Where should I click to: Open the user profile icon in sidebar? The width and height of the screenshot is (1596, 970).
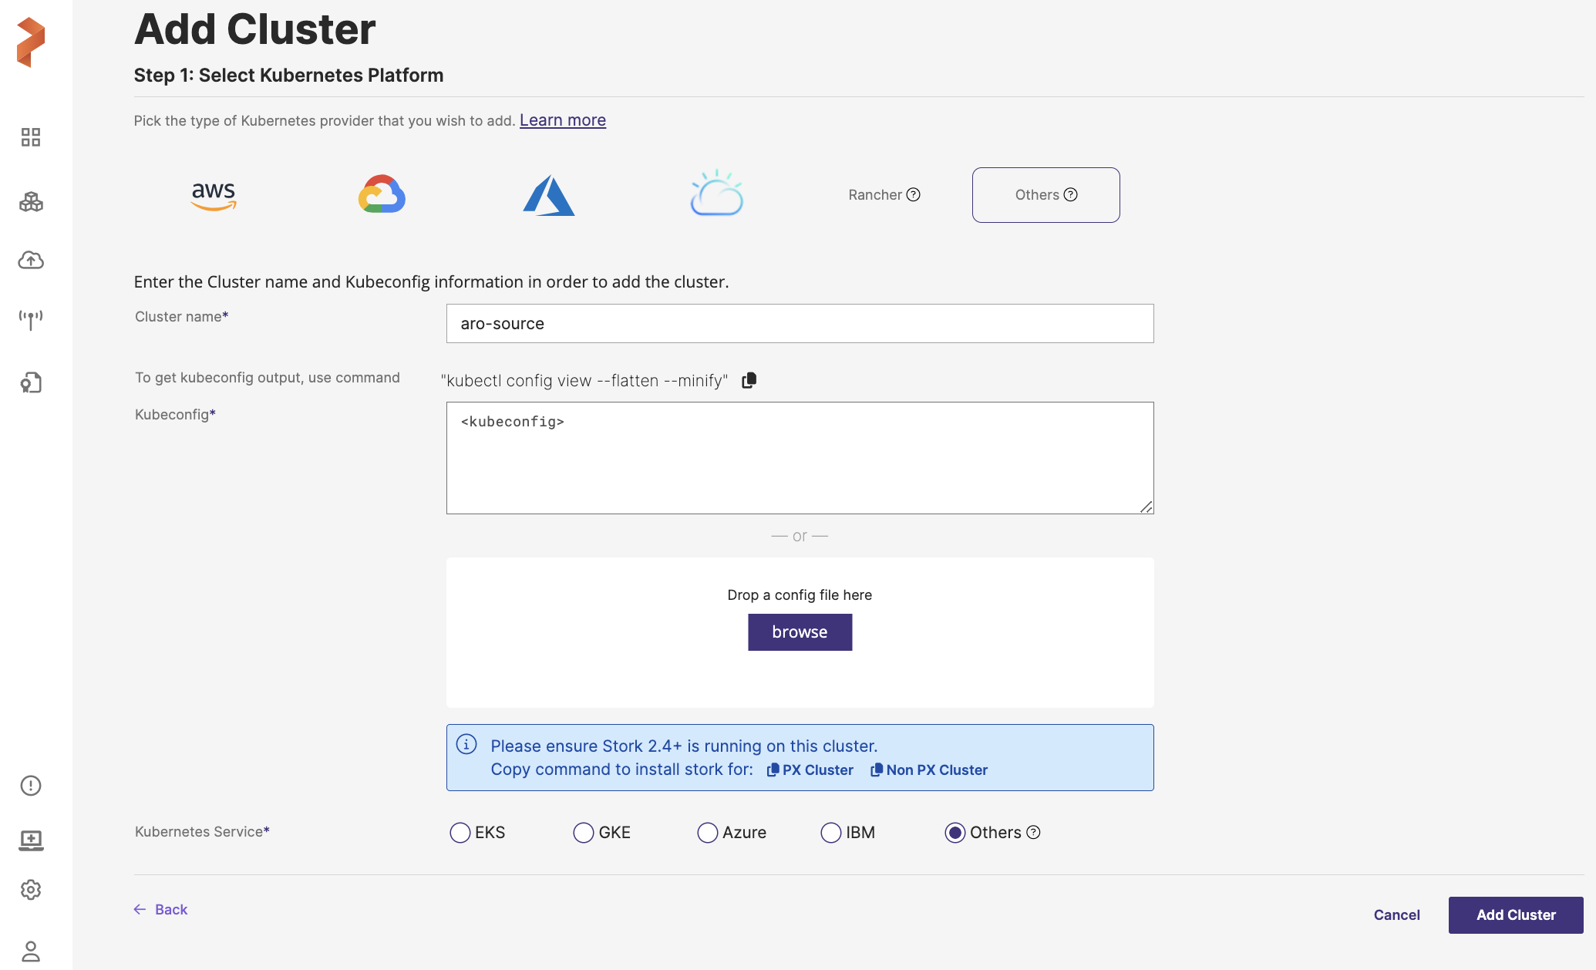point(31,951)
